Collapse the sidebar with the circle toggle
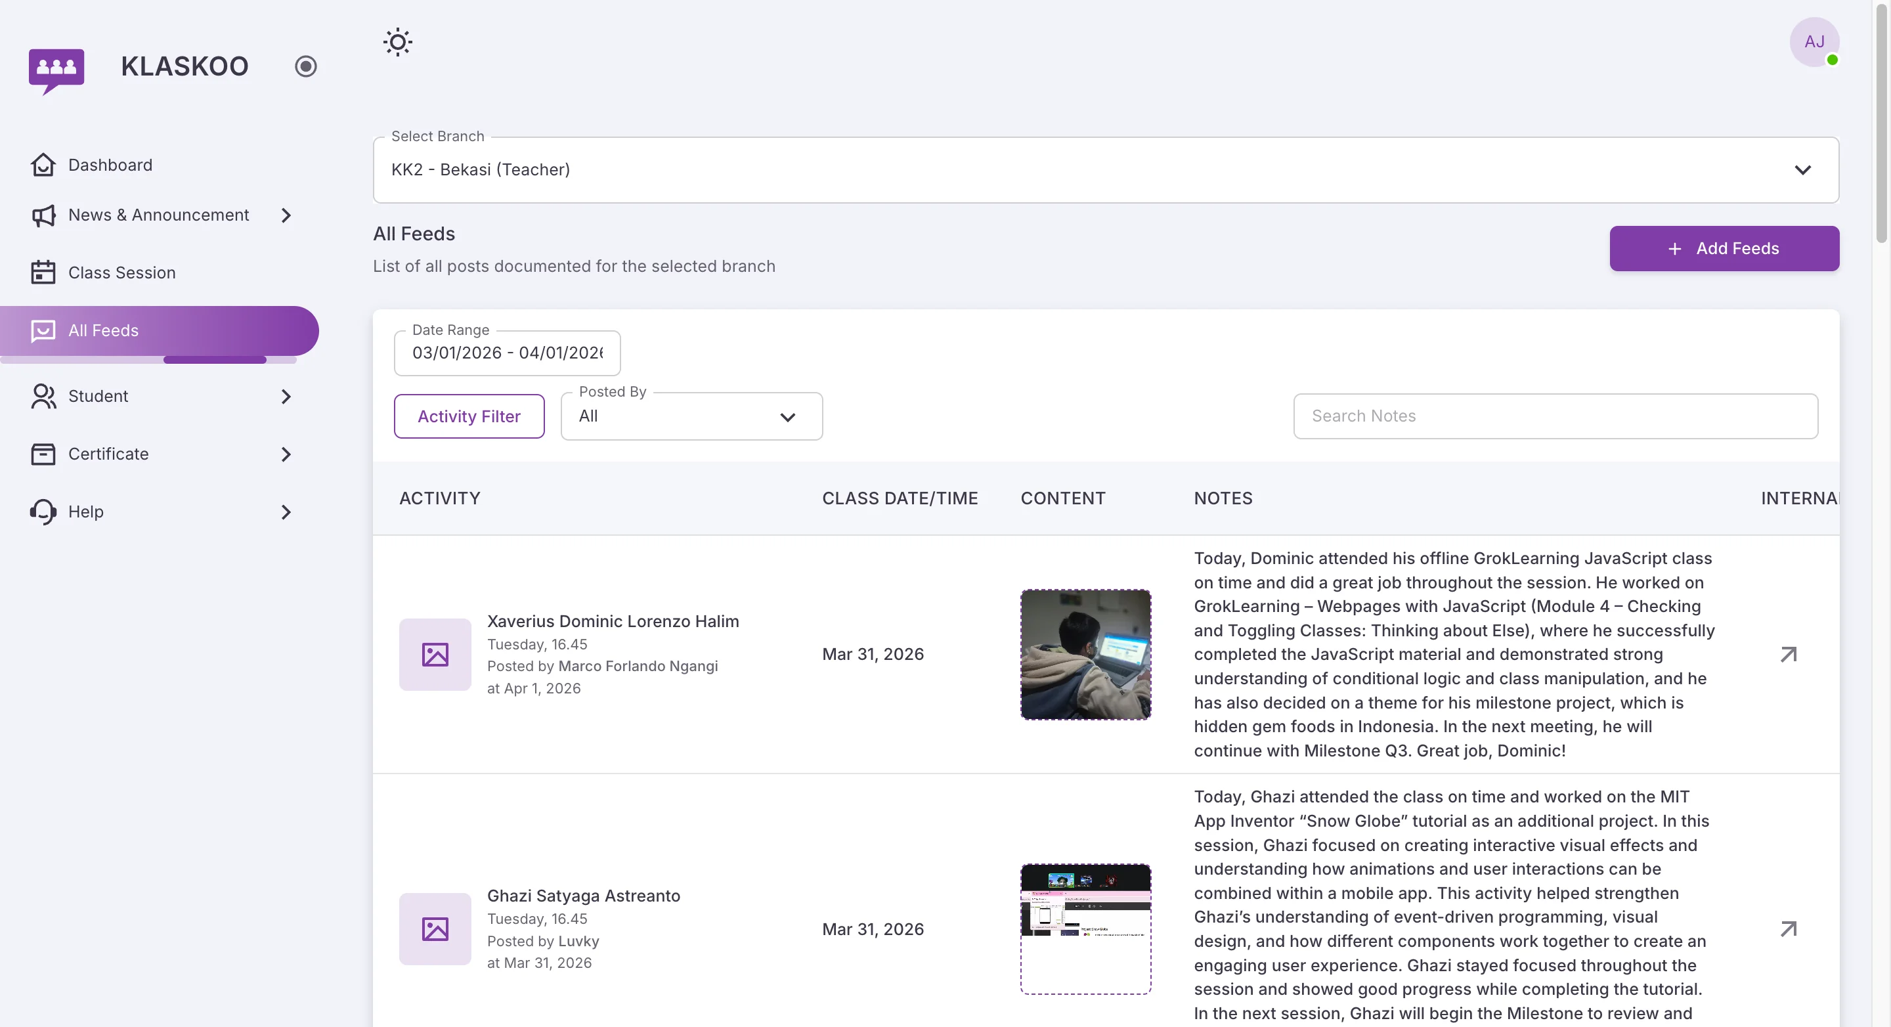 [x=305, y=66]
